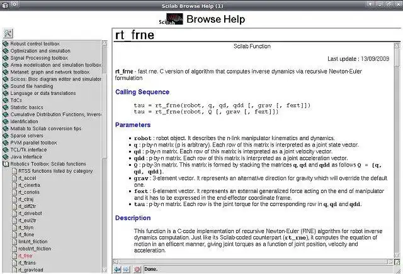Click the 'Parameters' section heading
This screenshot has width=403, height=274.
pyautogui.click(x=133, y=125)
